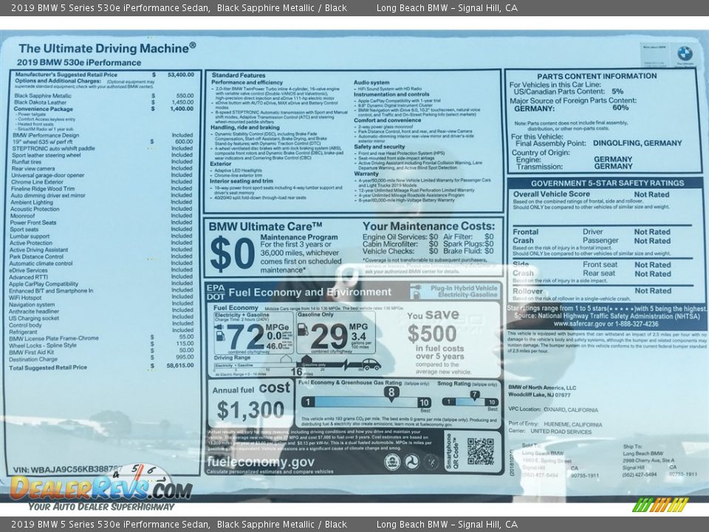The width and height of the screenshot is (709, 532).
Task: Click the EPA seal on fuel label
Action: click(392, 462)
